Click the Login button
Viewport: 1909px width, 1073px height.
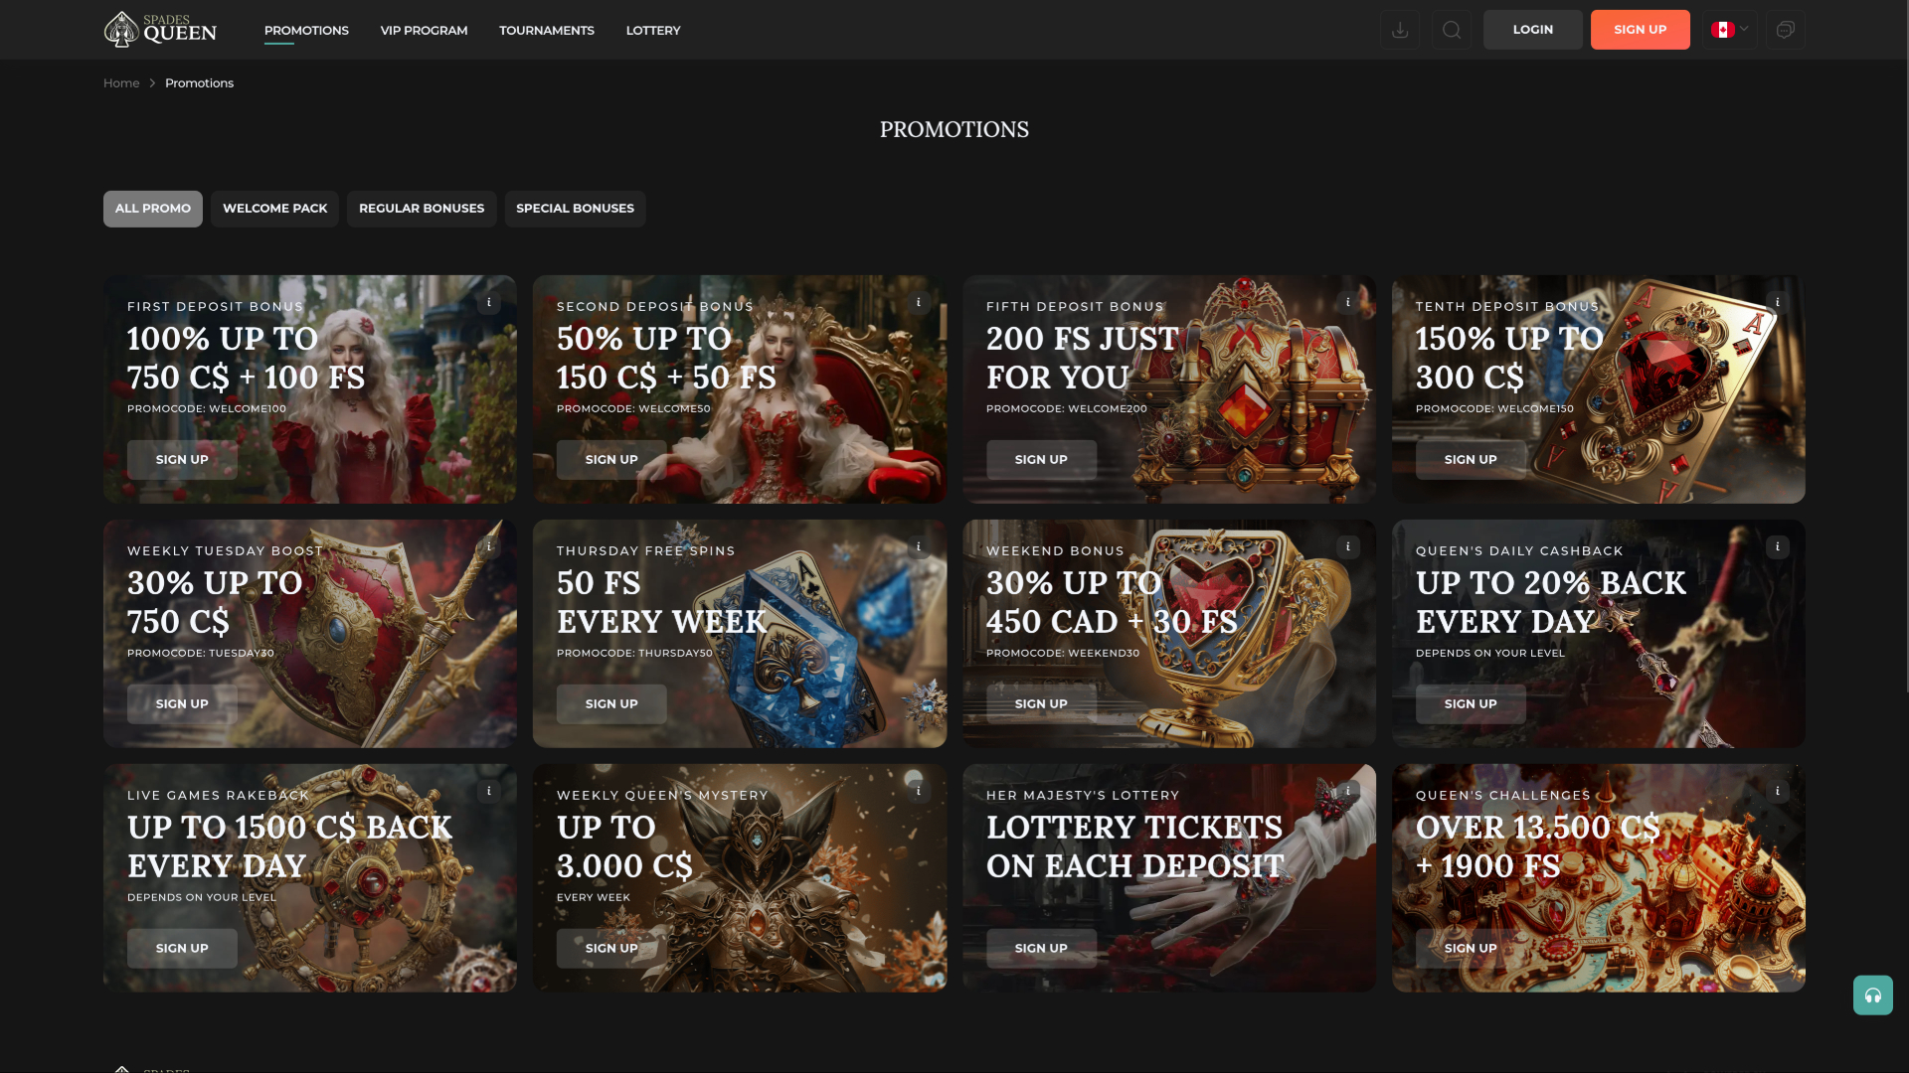point(1532,30)
